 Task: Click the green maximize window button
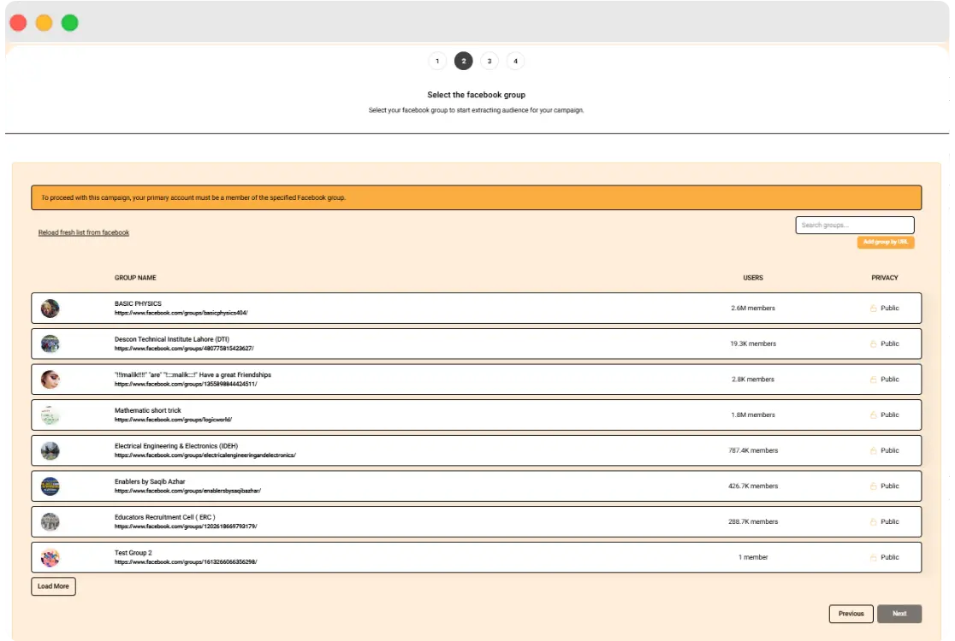pyautogui.click(x=70, y=23)
